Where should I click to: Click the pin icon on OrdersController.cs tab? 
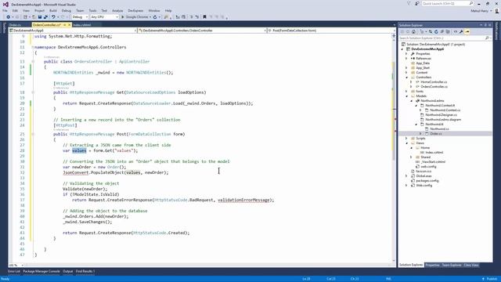[x=64, y=25]
